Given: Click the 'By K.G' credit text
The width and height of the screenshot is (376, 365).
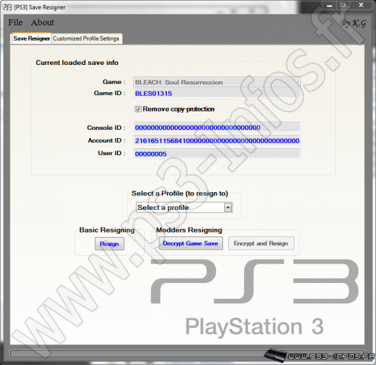Looking at the screenshot, I should pyautogui.click(x=353, y=23).
